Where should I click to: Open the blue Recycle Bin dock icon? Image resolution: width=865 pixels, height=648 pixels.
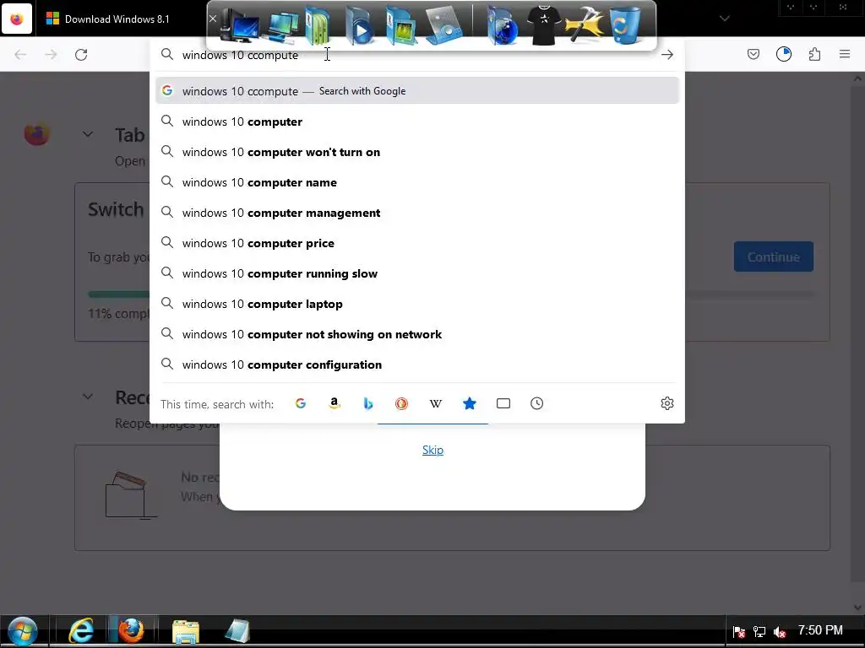click(x=625, y=24)
